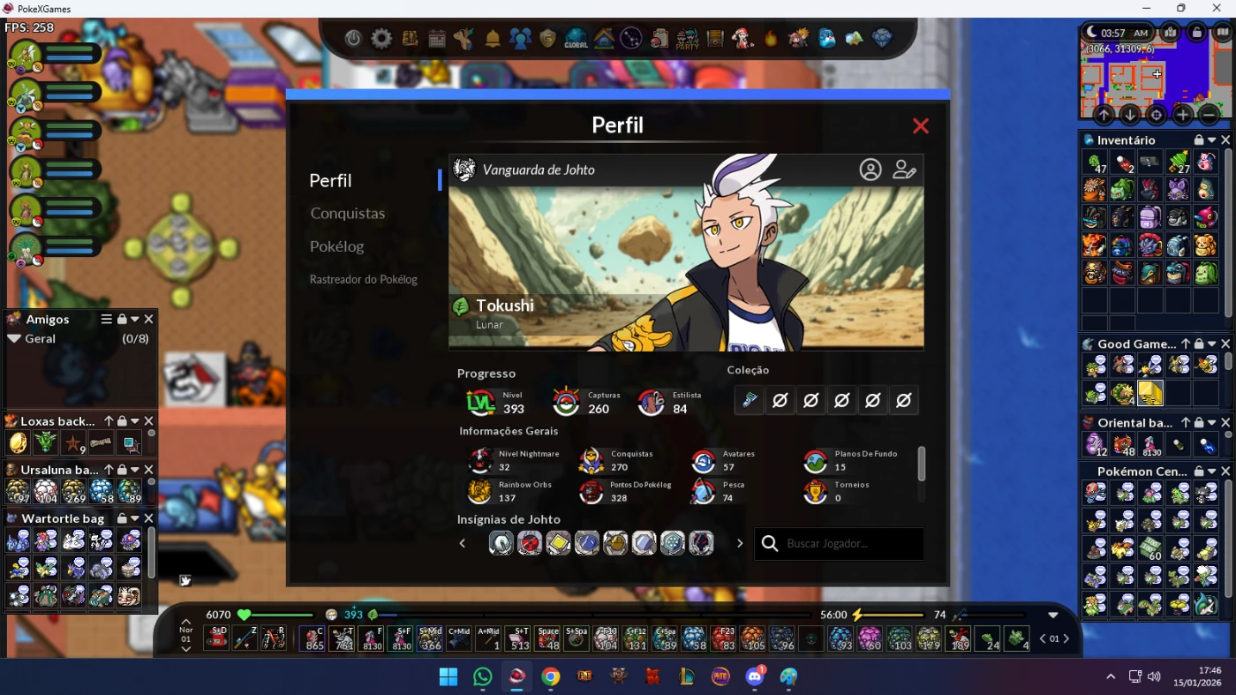Toggle the lock on the Amigos panel
Viewport: 1236px width, 695px height.
122,319
